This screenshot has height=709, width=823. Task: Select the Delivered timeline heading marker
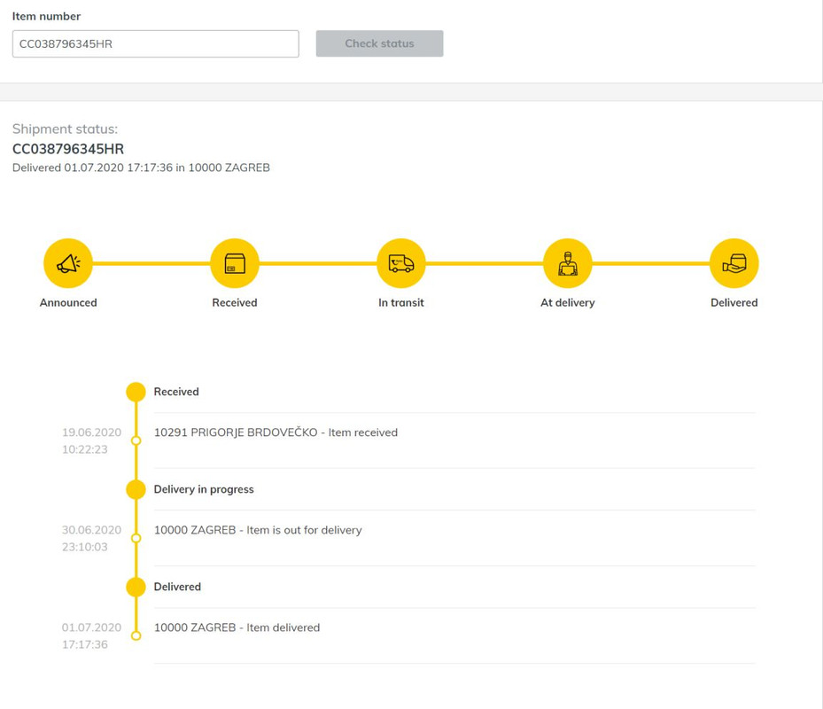[x=136, y=587]
